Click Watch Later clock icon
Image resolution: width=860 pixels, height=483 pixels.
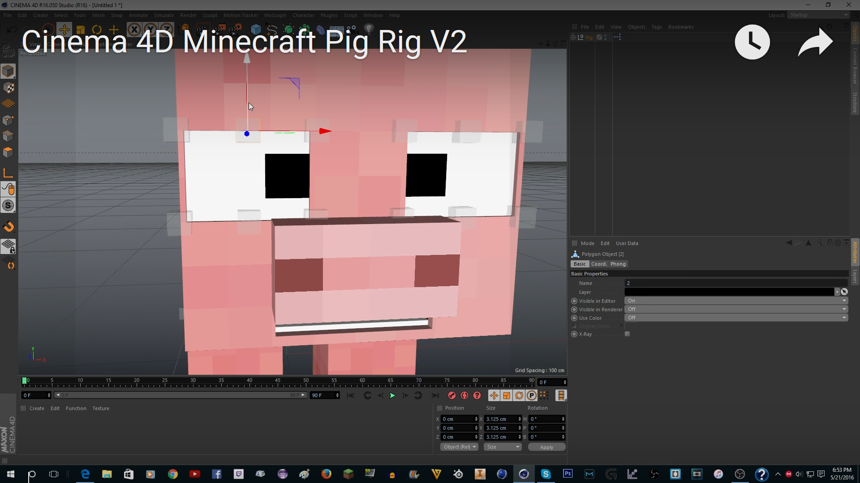[752, 42]
